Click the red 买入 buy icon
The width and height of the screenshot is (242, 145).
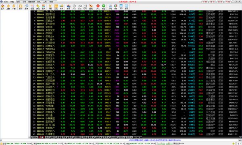pos(98,7)
